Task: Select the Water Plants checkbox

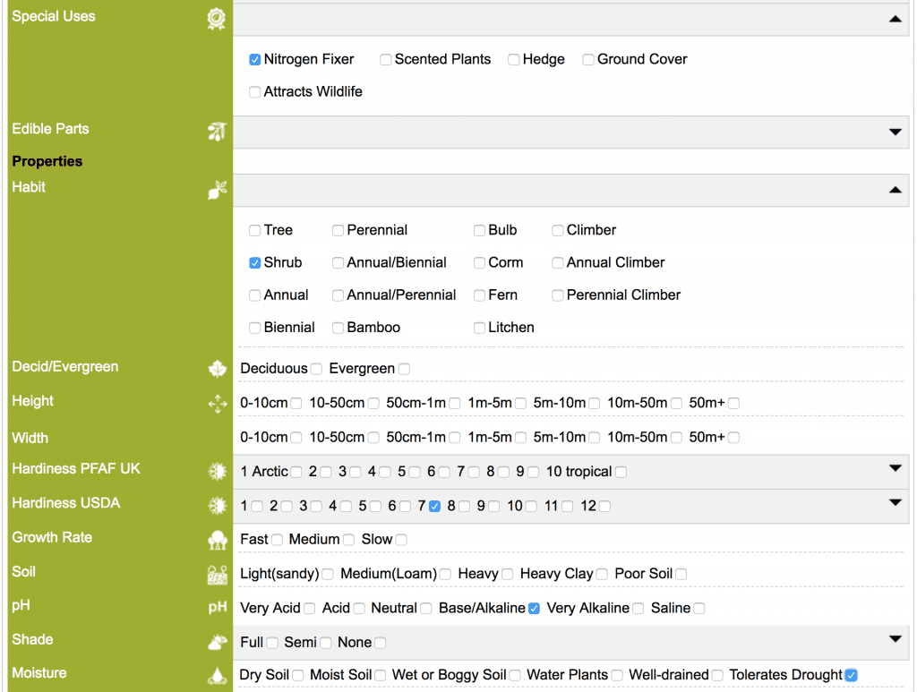Action: click(x=616, y=675)
